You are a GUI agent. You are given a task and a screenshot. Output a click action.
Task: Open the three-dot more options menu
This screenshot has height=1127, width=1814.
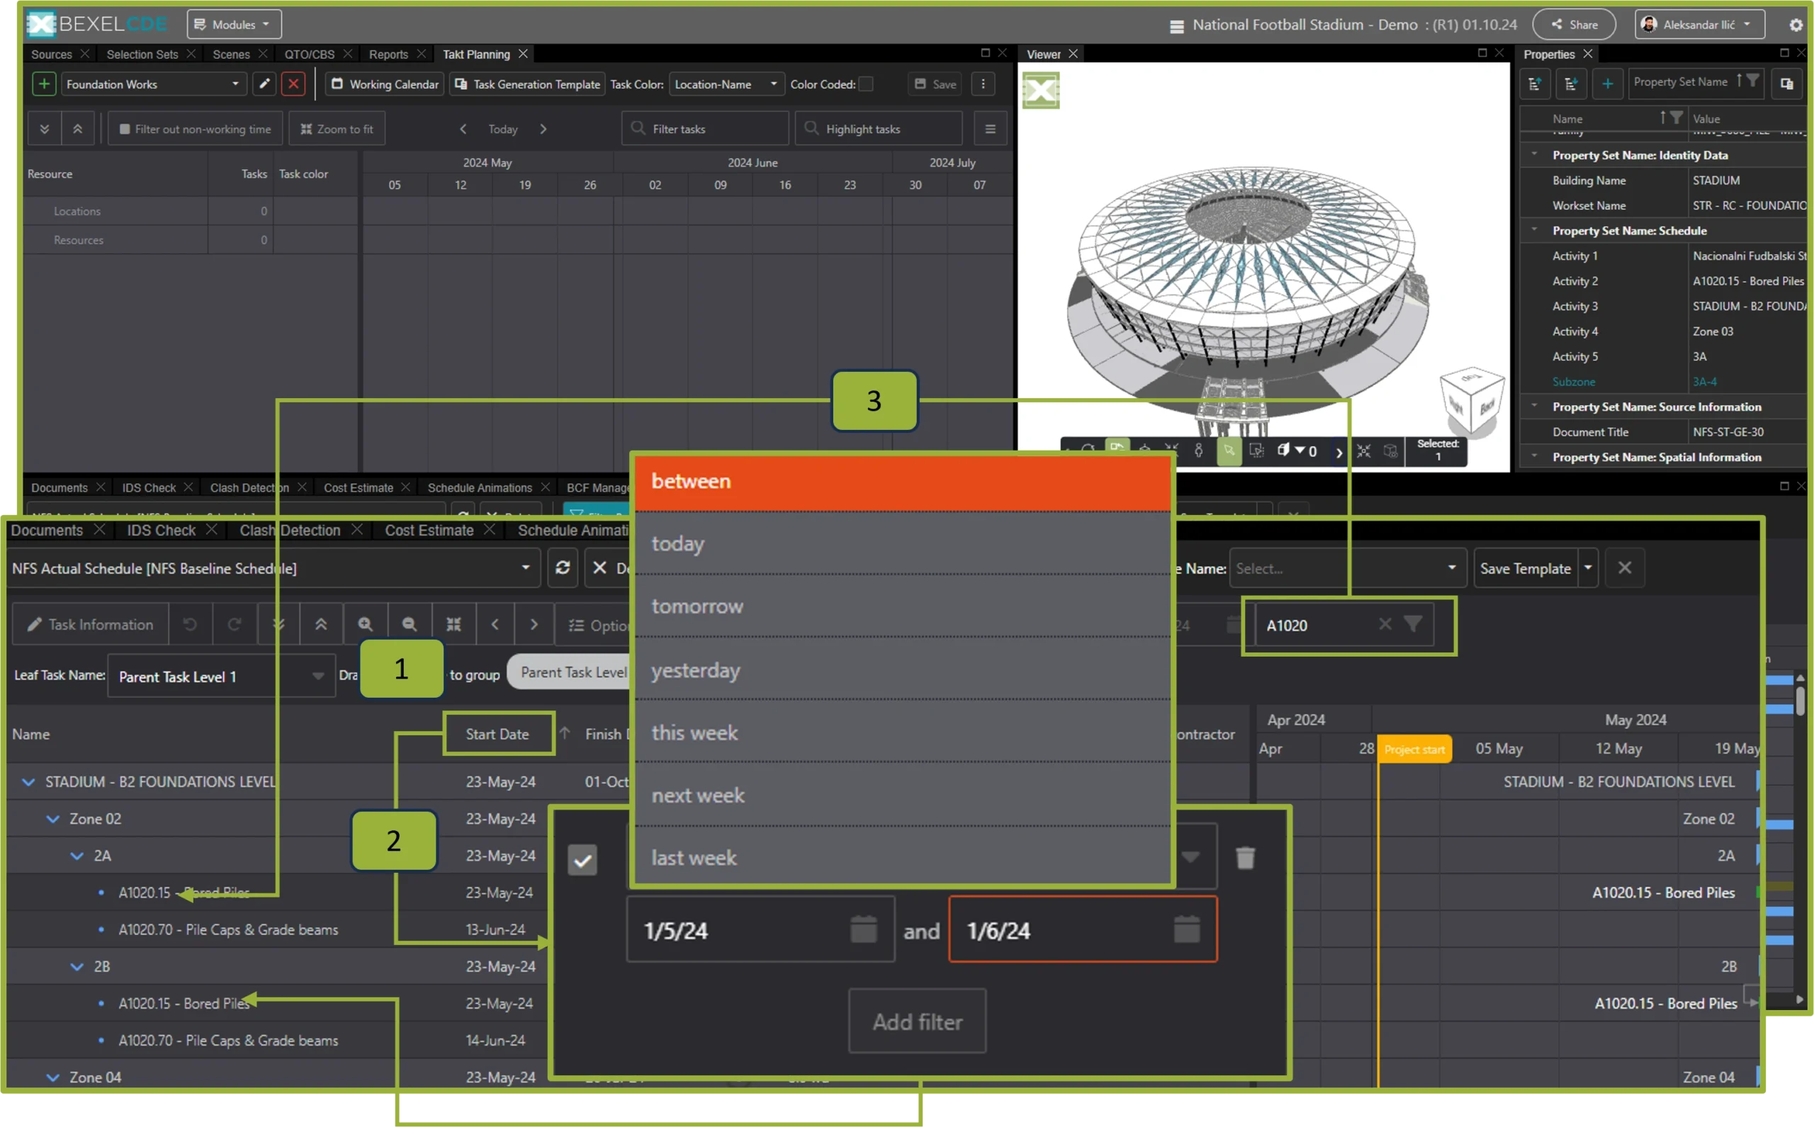(983, 84)
